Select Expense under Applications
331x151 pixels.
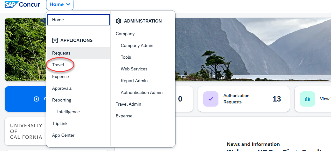tap(60, 76)
